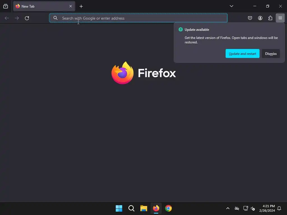
Task: Select the New Tab tab
Action: 44,6
